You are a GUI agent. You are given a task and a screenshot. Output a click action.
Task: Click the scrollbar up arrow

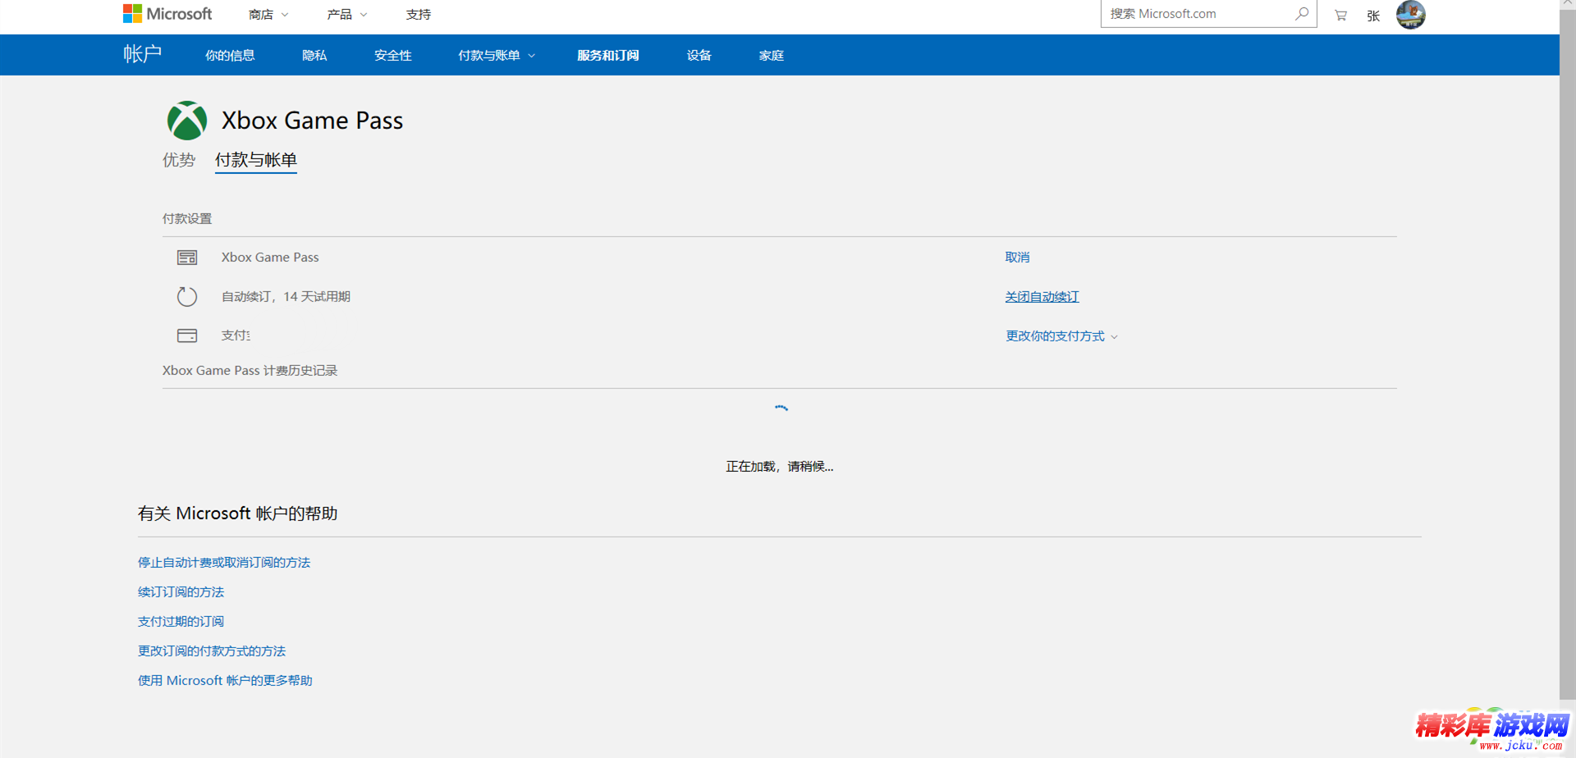(1567, 4)
